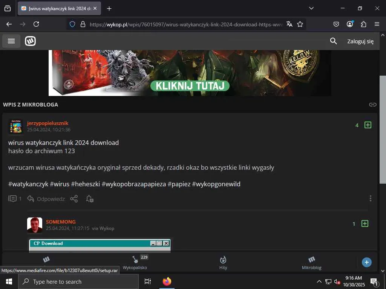Open Windows Start menu
The height and width of the screenshot is (289, 386).
point(9,281)
